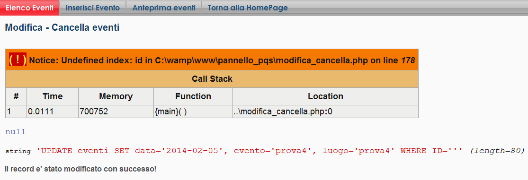Switch to Inserisci Evento tab
The width and height of the screenshot is (528, 180).
(93, 8)
